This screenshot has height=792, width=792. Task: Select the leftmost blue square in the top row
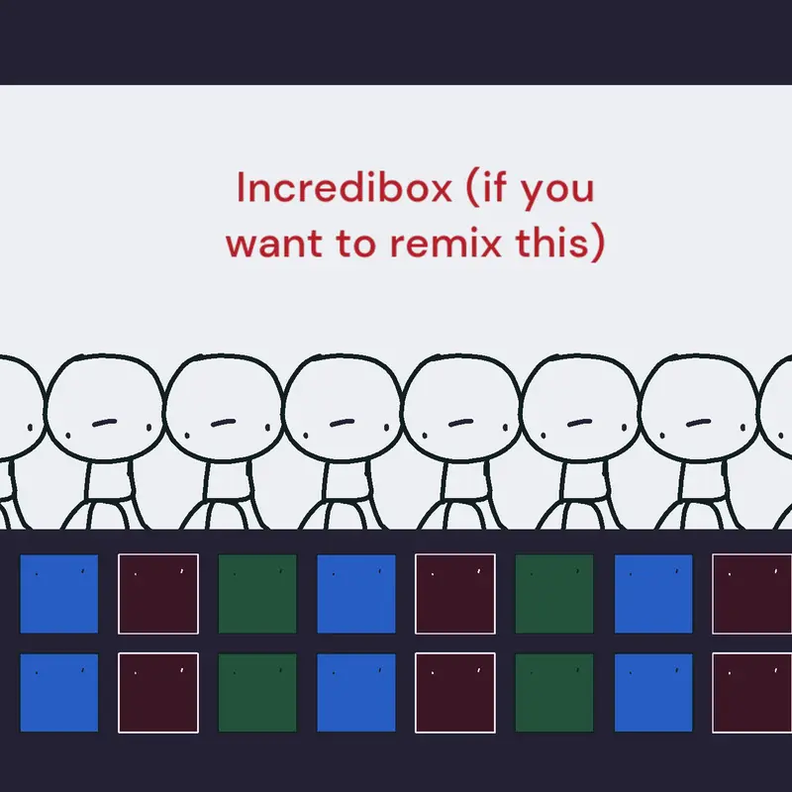click(59, 593)
